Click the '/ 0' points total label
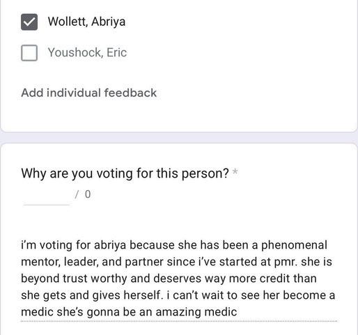358x335 pixels. tap(83, 194)
